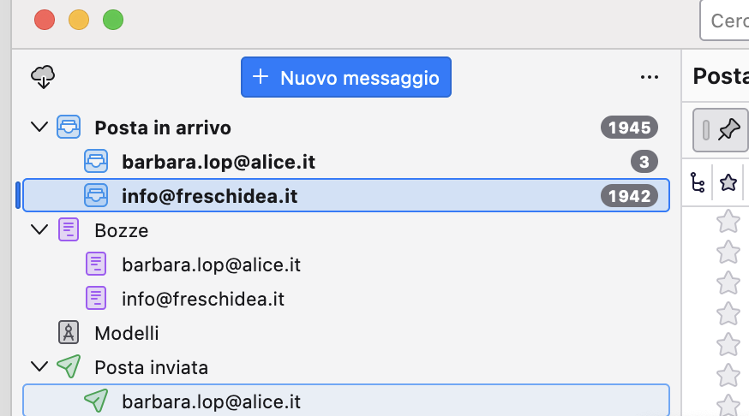Image resolution: width=749 pixels, height=416 pixels.
Task: Click the Bozze drafts folder icon
Action: pyautogui.click(x=69, y=230)
